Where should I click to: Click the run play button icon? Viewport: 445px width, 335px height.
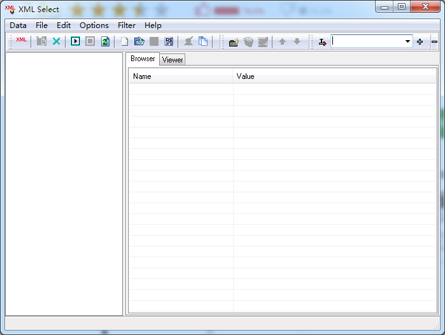tap(75, 41)
